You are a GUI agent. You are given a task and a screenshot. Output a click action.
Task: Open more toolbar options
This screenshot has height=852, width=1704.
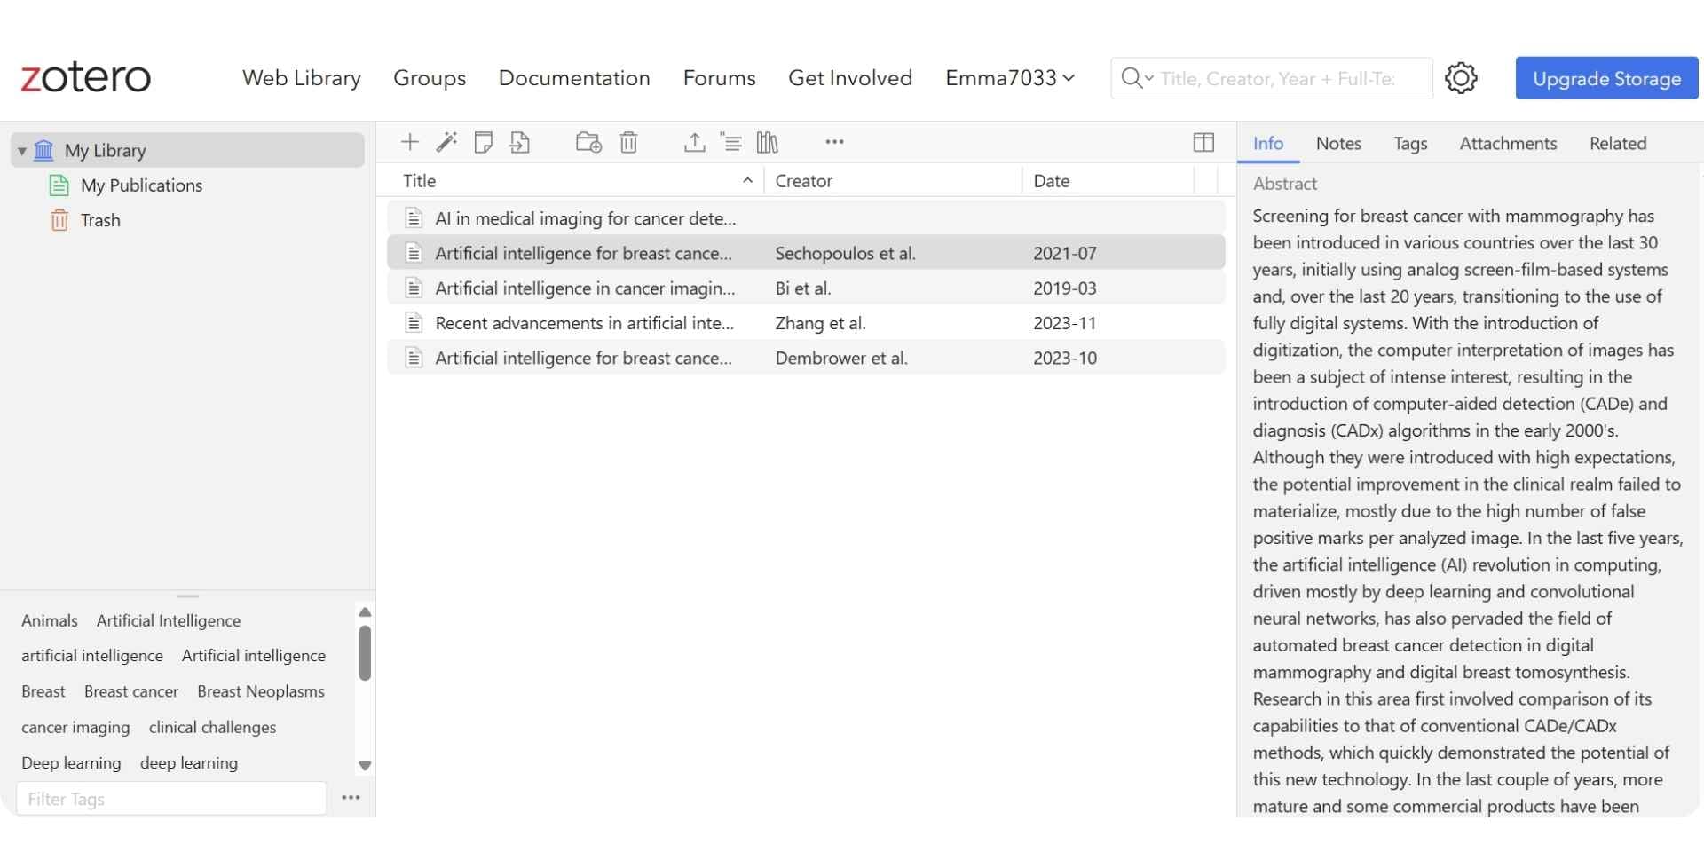[x=833, y=142]
